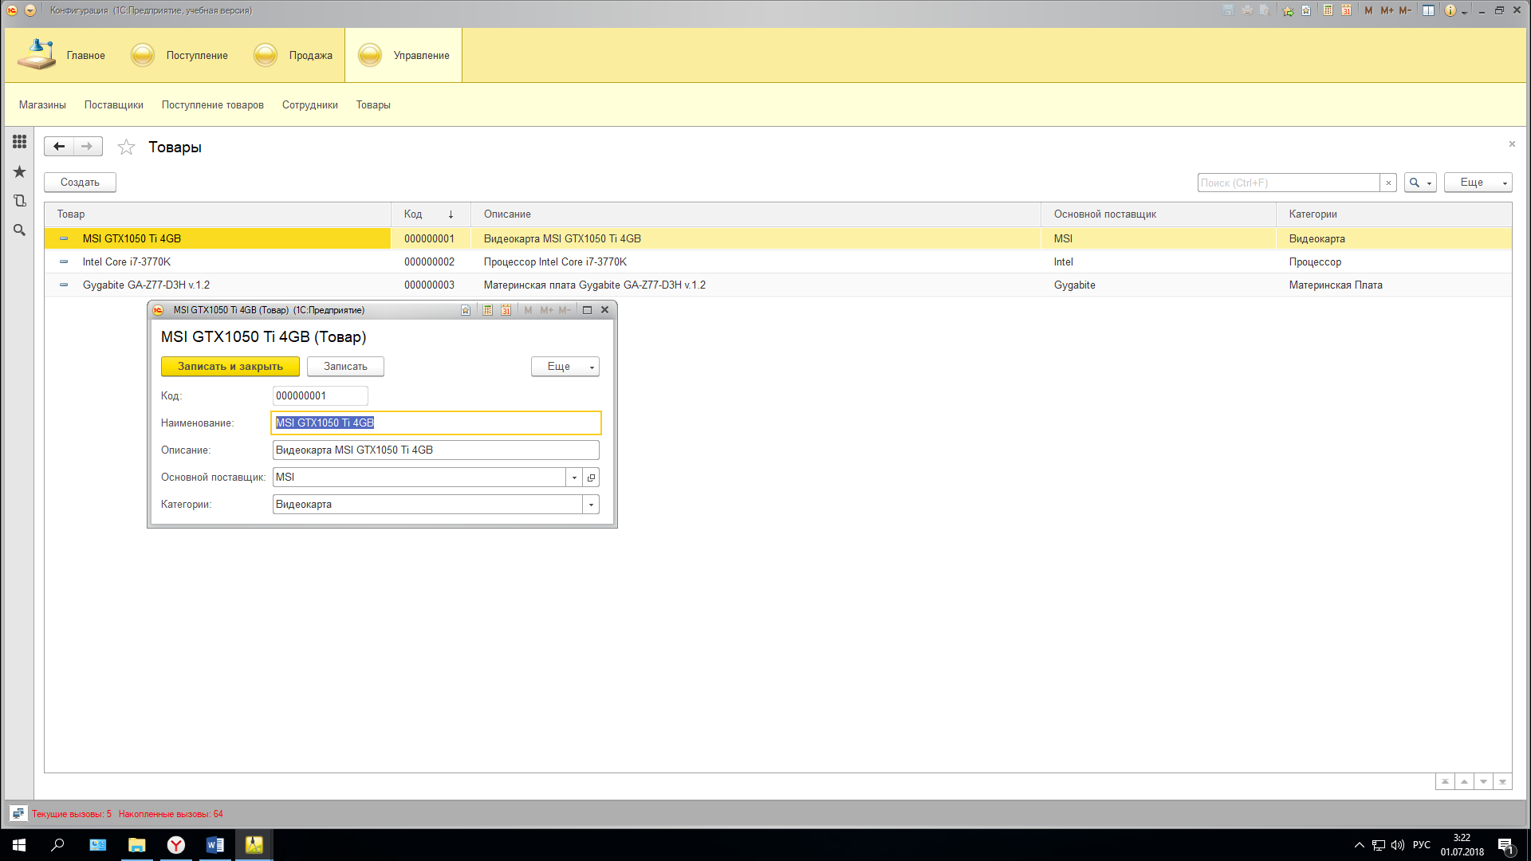Open the selected supplier MSI with open button
This screenshot has width=1531, height=861.
point(592,478)
